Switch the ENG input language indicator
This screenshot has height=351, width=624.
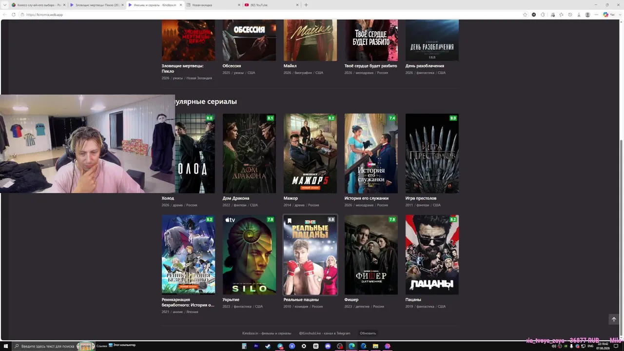pyautogui.click(x=590, y=346)
